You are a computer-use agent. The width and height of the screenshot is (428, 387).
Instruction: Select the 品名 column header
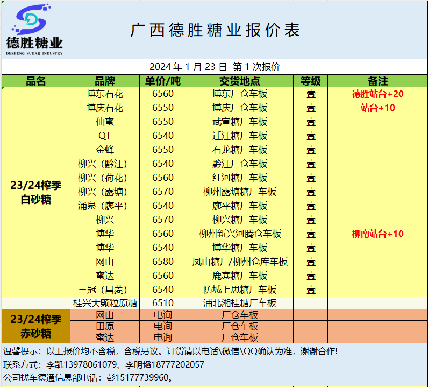tap(36, 81)
